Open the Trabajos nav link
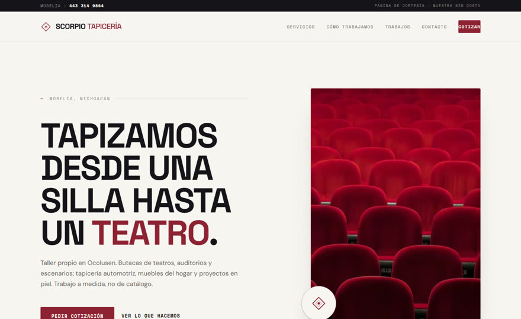 tap(397, 27)
